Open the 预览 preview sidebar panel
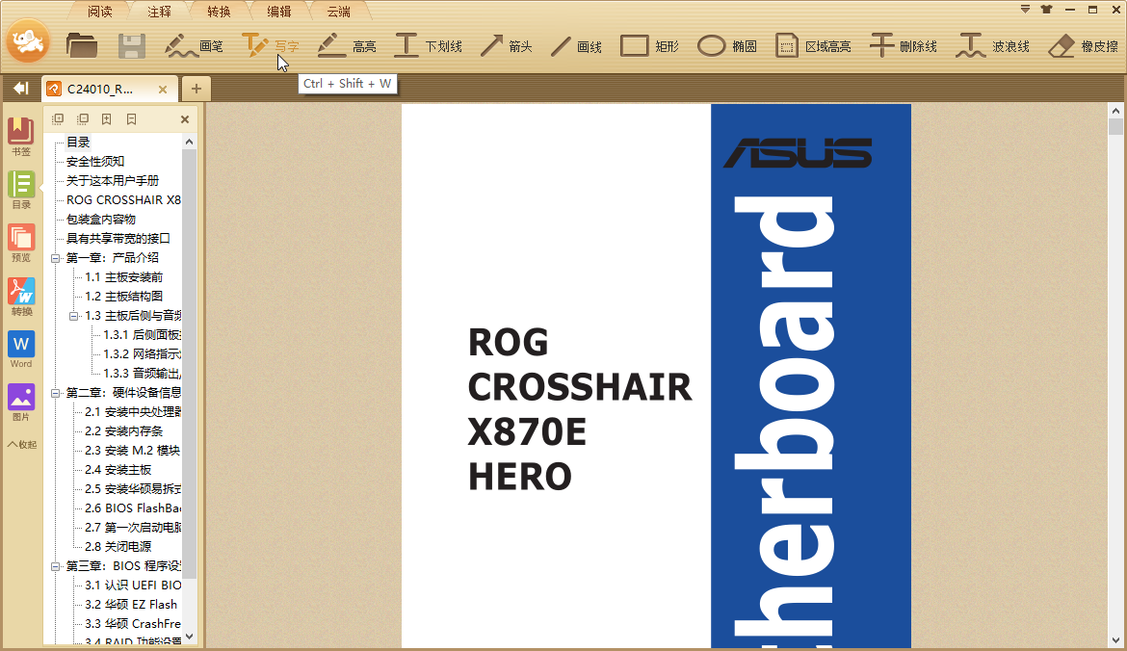Viewport: 1127px width, 651px height. point(21,243)
